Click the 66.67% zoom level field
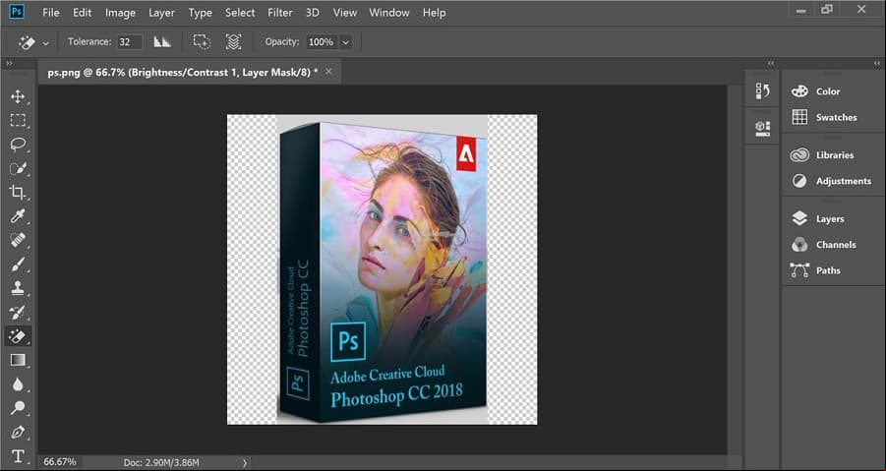The width and height of the screenshot is (886, 471). point(60,462)
